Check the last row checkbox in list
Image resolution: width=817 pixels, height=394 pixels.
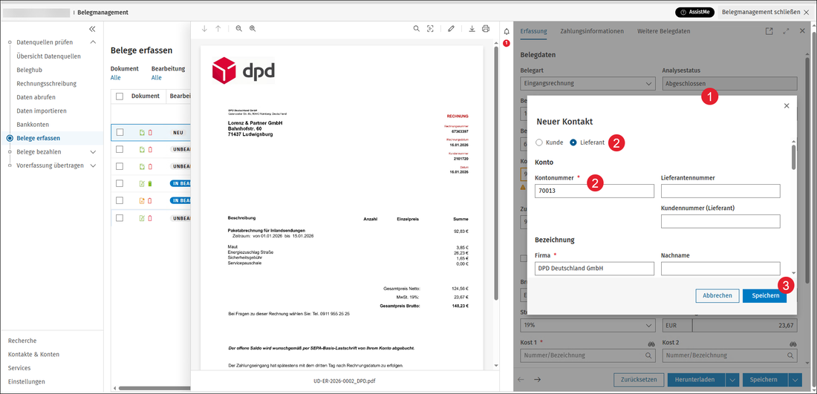point(120,217)
